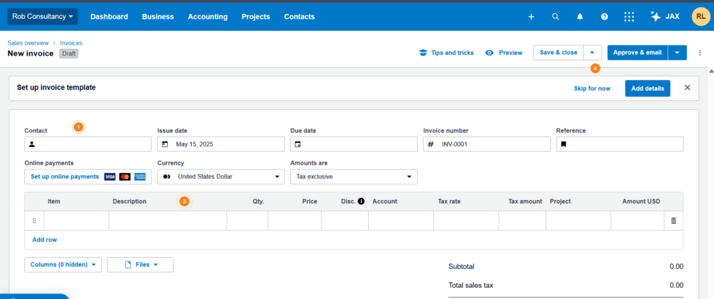Click the person icon in Contact field

[32, 144]
